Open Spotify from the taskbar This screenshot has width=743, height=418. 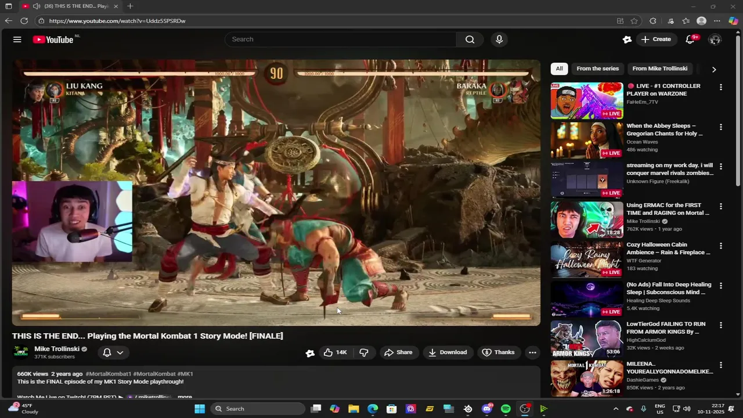pyautogui.click(x=506, y=409)
